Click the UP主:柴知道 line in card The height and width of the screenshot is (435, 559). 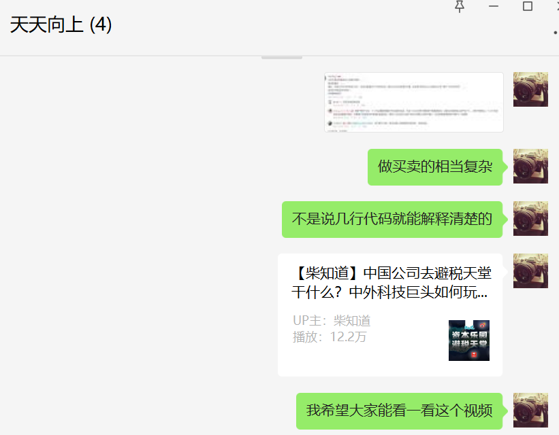(332, 321)
